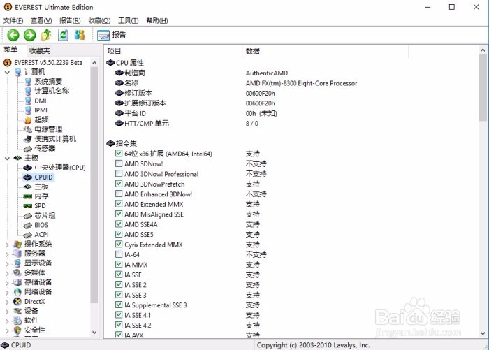Select the 系统摘要 tree item
The image size is (489, 350).
pyautogui.click(x=48, y=82)
